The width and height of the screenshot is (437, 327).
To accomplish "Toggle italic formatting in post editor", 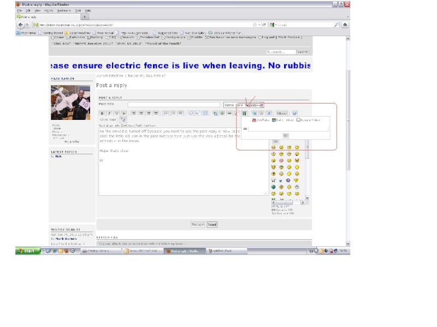I will 109,113.
